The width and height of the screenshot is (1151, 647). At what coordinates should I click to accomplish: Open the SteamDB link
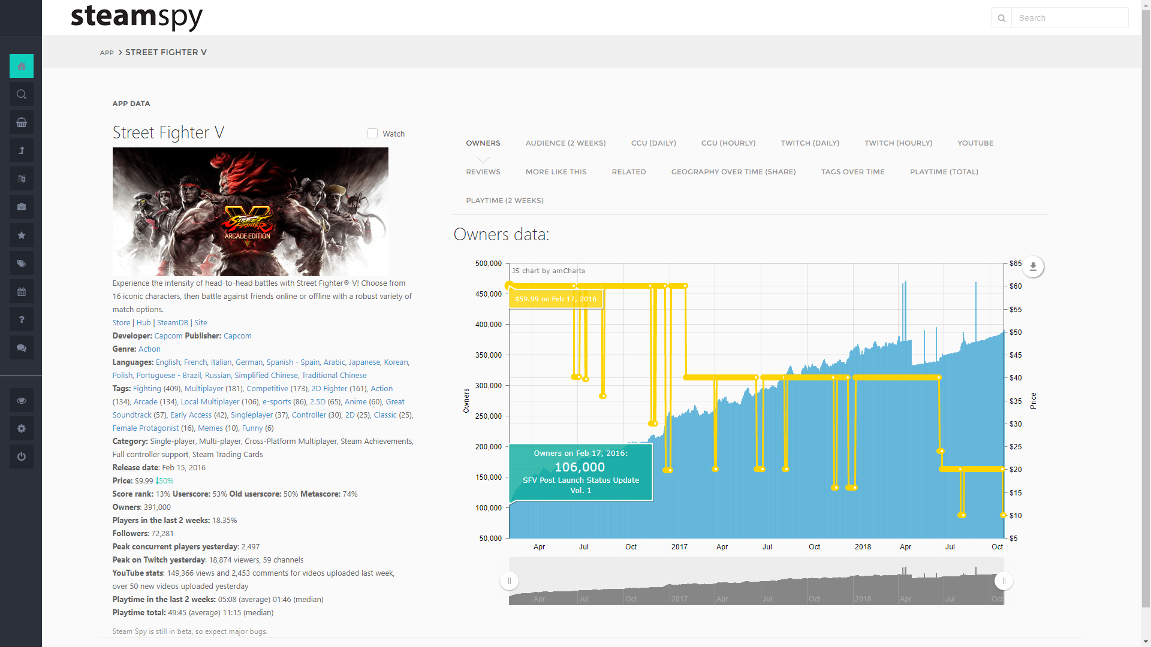[172, 323]
